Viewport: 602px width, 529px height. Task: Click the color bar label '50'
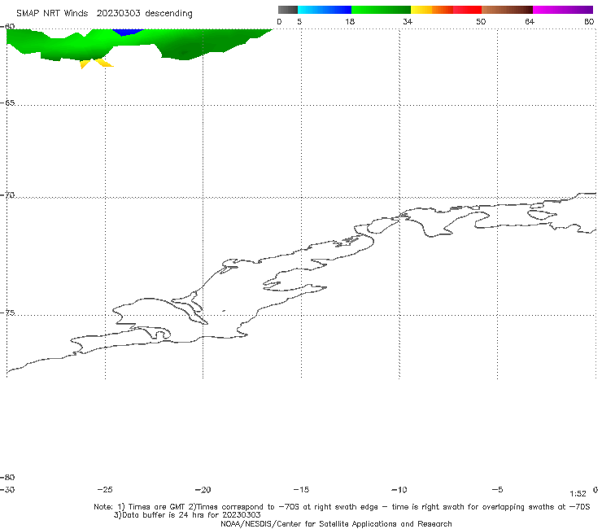point(481,21)
